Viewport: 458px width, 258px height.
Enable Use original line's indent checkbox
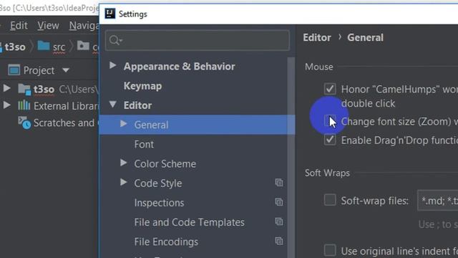[x=330, y=250]
